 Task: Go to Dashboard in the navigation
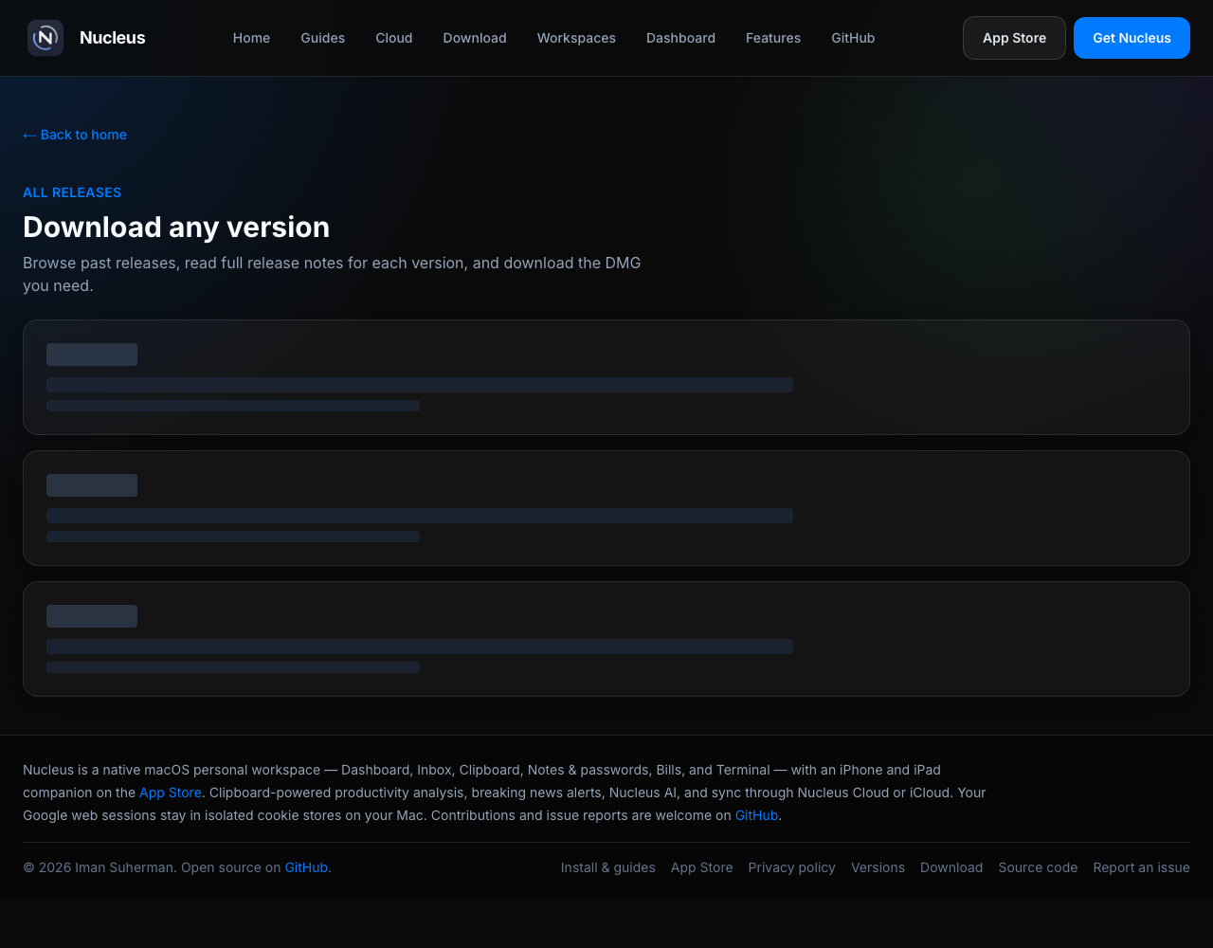pyautogui.click(x=680, y=38)
